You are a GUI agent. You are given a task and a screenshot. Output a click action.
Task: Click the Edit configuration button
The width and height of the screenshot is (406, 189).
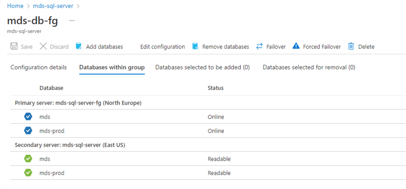(x=162, y=46)
